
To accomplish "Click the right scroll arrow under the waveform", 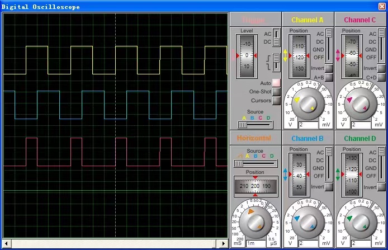I will [224, 243].
